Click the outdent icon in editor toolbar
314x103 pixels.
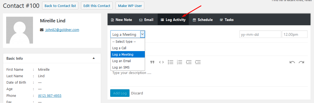tap(189, 62)
